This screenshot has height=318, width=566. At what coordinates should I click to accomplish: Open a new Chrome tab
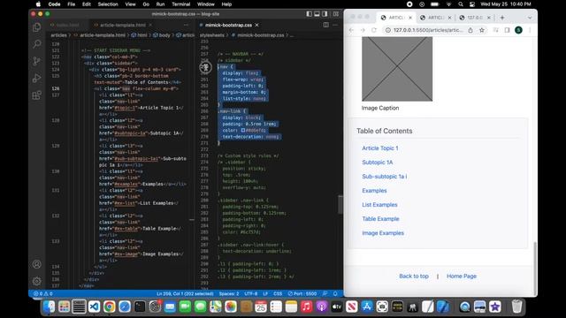pos(502,18)
